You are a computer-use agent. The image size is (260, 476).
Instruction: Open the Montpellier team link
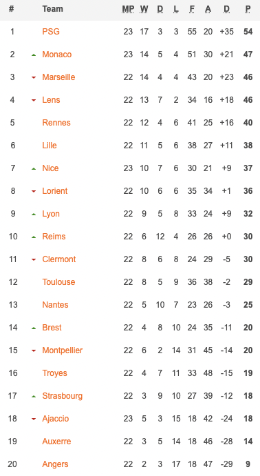(63, 350)
